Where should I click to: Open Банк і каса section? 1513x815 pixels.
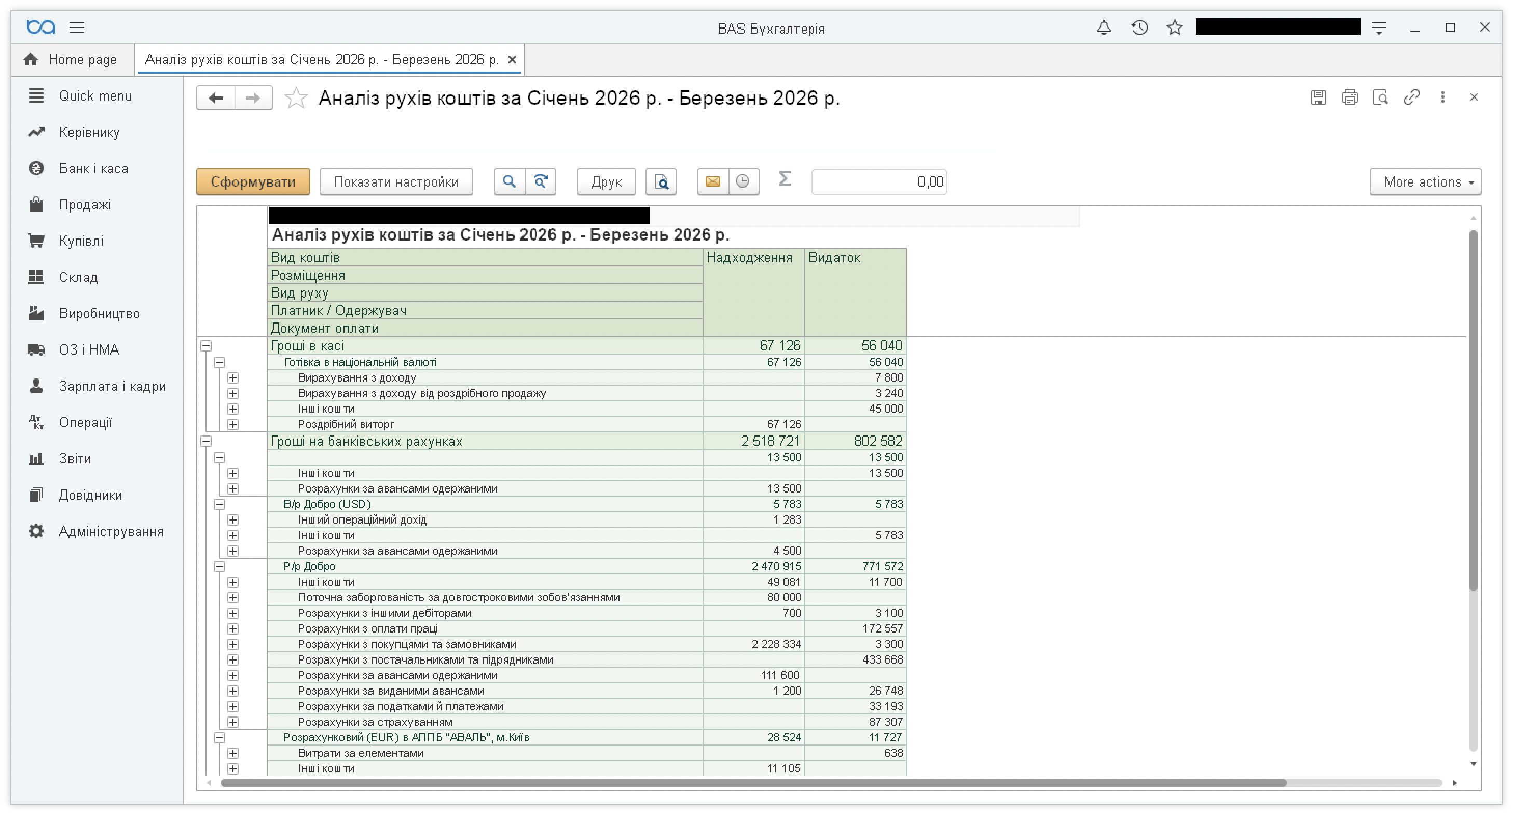tap(93, 168)
